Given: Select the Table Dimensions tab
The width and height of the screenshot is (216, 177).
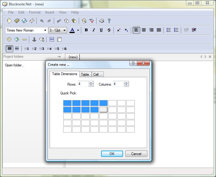Looking at the screenshot, I should [65, 74].
